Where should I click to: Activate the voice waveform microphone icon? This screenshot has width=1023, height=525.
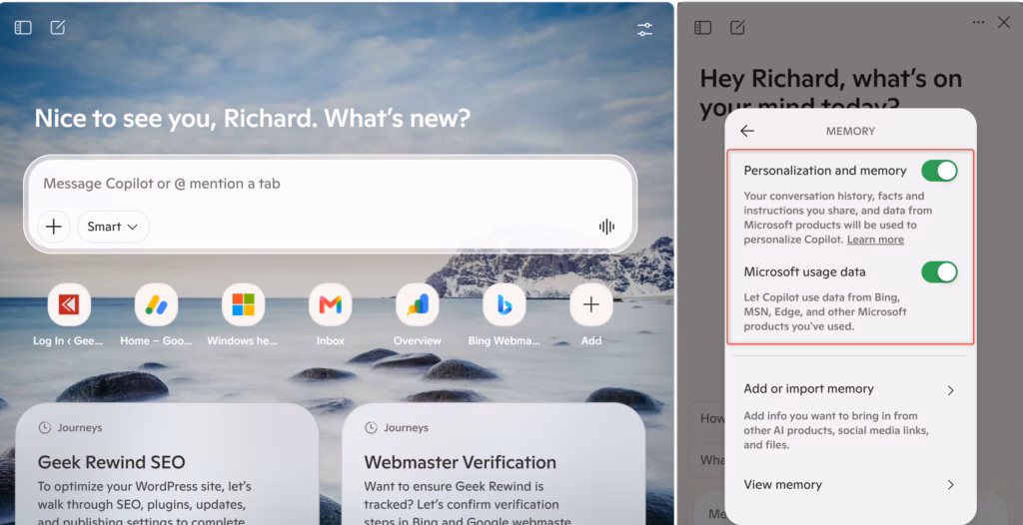[606, 227]
